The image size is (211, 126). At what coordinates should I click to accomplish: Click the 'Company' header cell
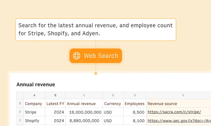(x=34, y=104)
